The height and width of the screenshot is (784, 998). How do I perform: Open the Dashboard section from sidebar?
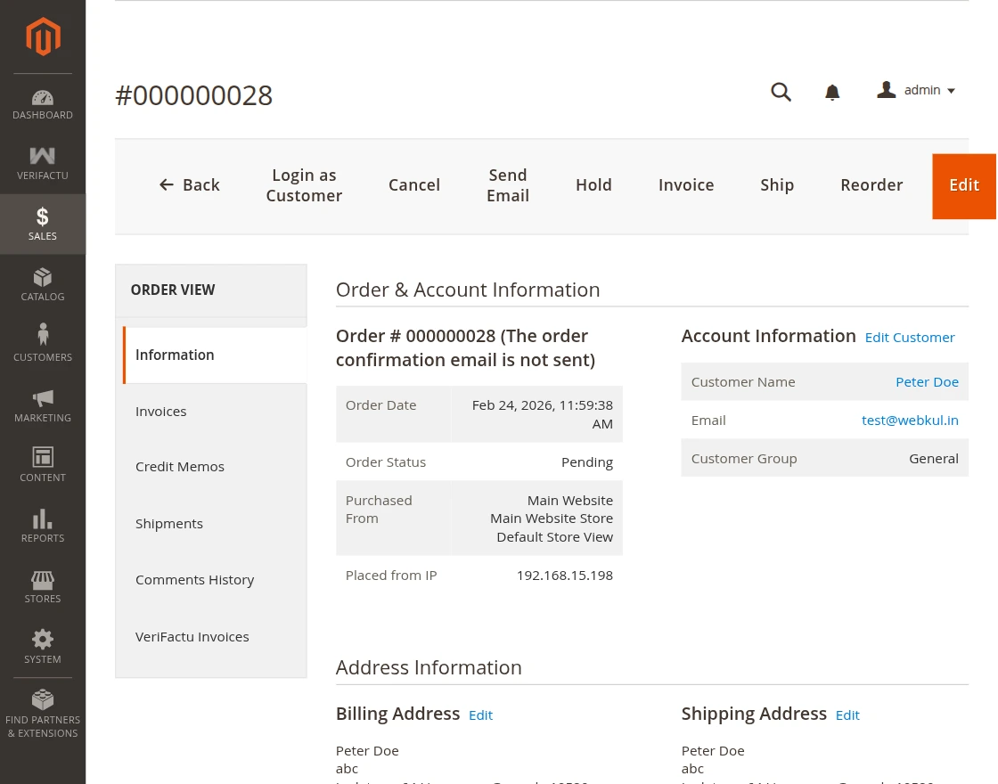tap(42, 102)
